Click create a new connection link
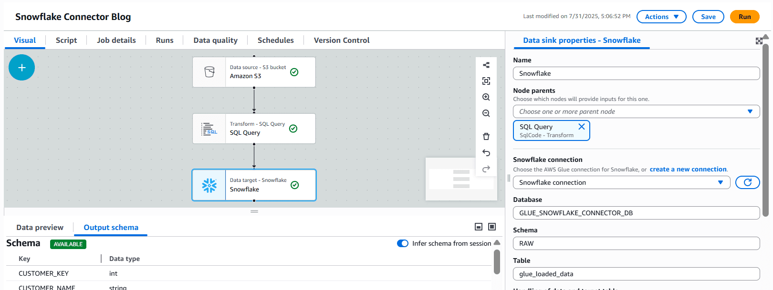Screen dimensions: 773x290 pos(688,170)
